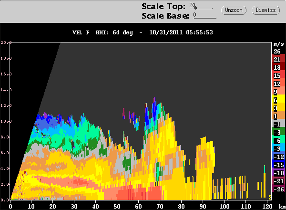
Task: Click the Scale Base slider track
Action: click(205, 18)
